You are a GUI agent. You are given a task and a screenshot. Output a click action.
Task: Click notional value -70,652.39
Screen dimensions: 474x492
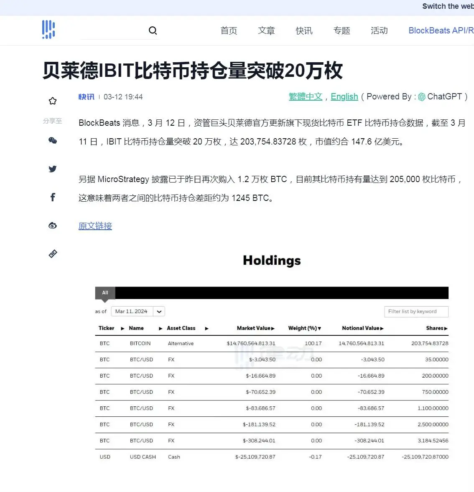pyautogui.click(x=371, y=392)
